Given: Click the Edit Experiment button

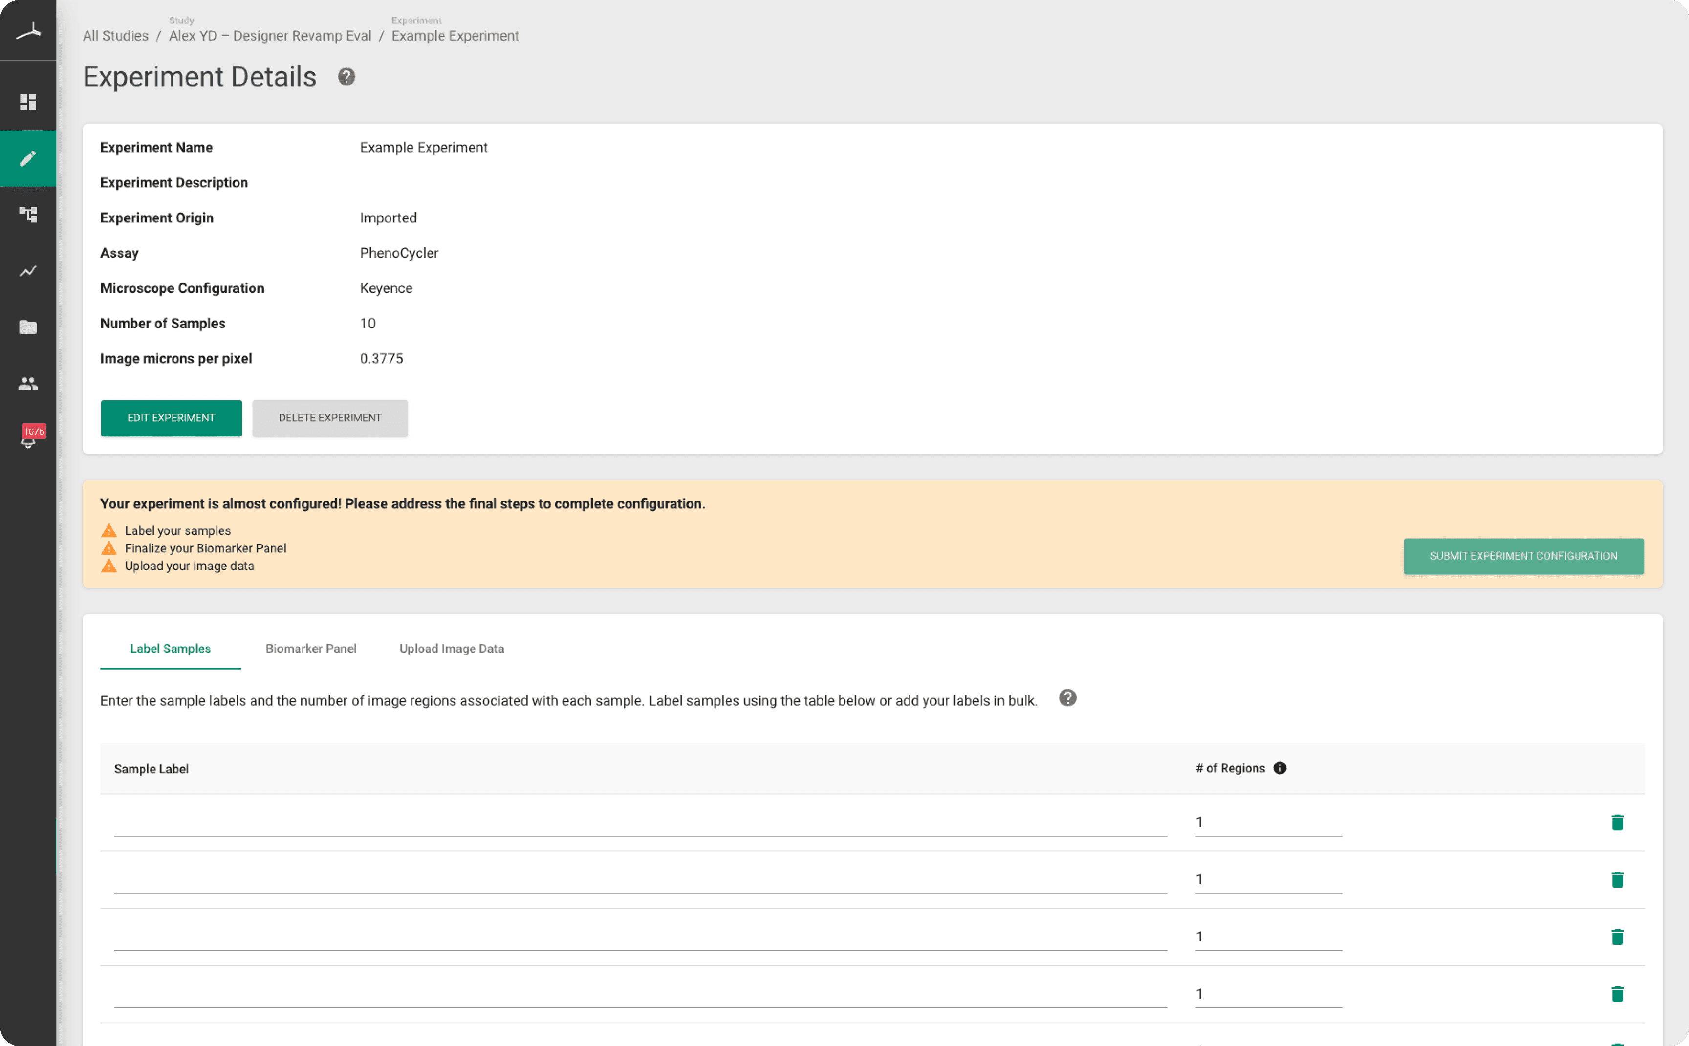Looking at the screenshot, I should click(x=171, y=418).
